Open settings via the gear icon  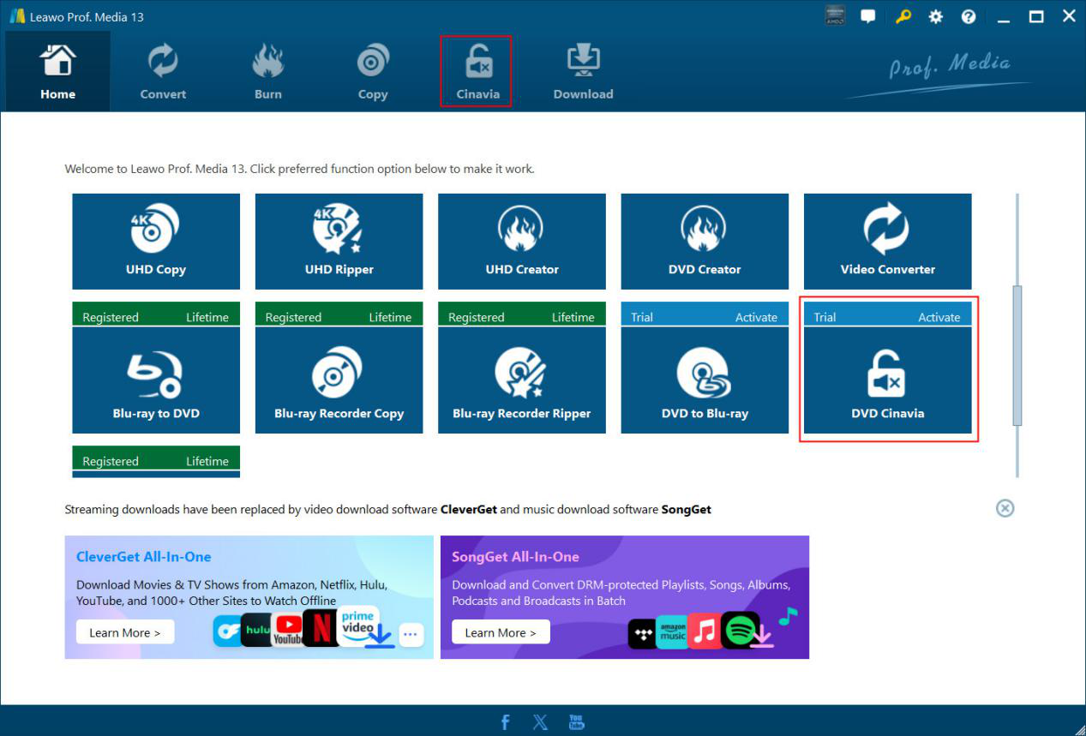935,16
